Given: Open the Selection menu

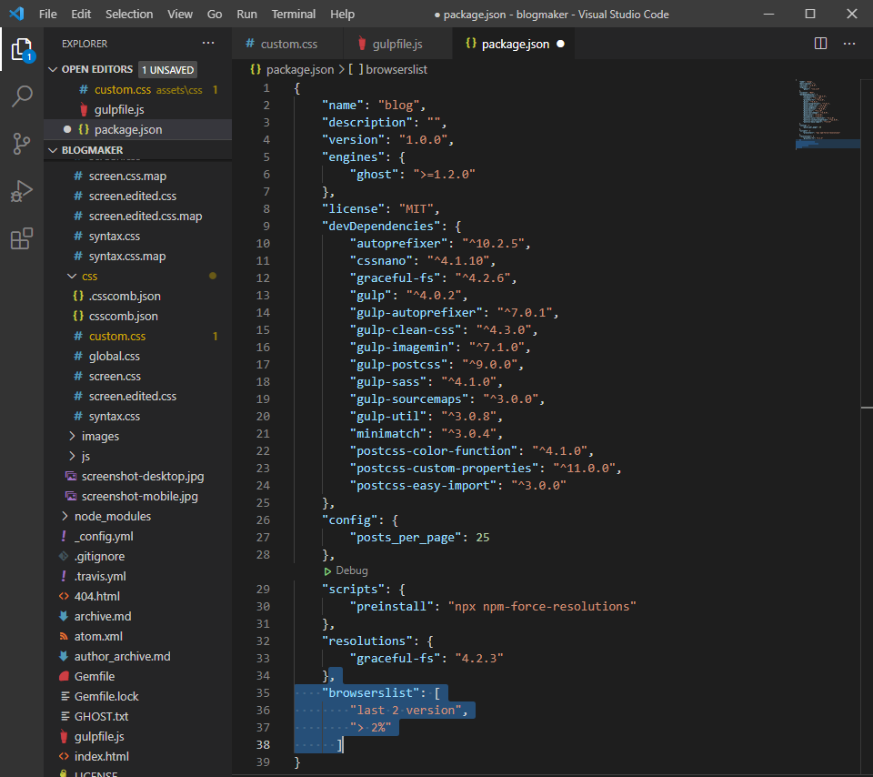Looking at the screenshot, I should [129, 14].
